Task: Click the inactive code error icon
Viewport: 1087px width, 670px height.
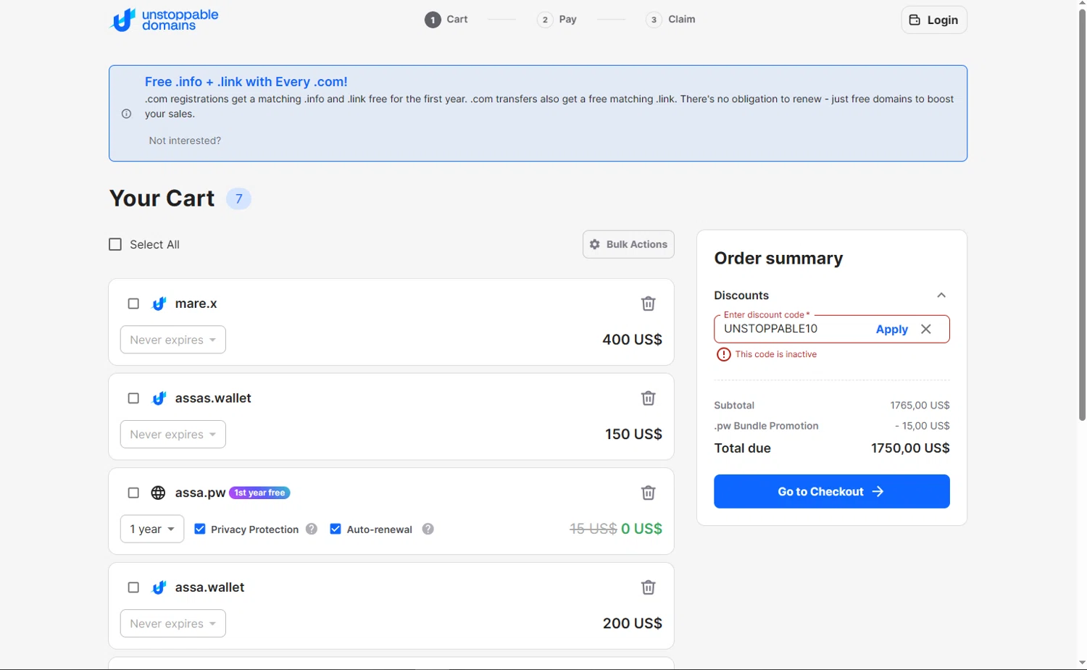Action: (723, 354)
